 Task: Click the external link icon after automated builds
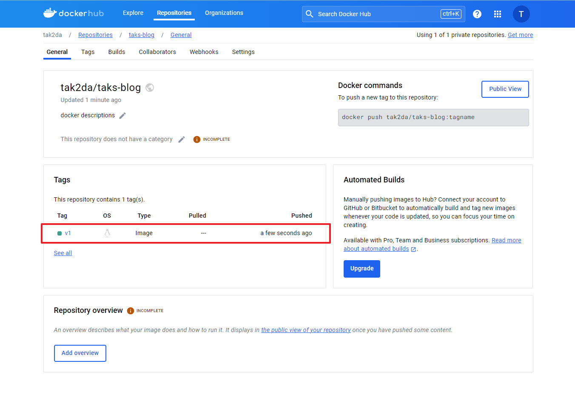[413, 250]
